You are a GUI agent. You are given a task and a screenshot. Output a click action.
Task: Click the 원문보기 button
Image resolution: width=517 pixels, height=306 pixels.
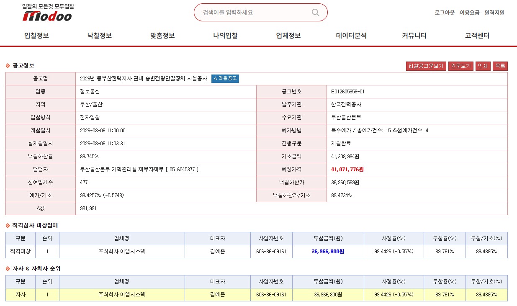click(460, 66)
